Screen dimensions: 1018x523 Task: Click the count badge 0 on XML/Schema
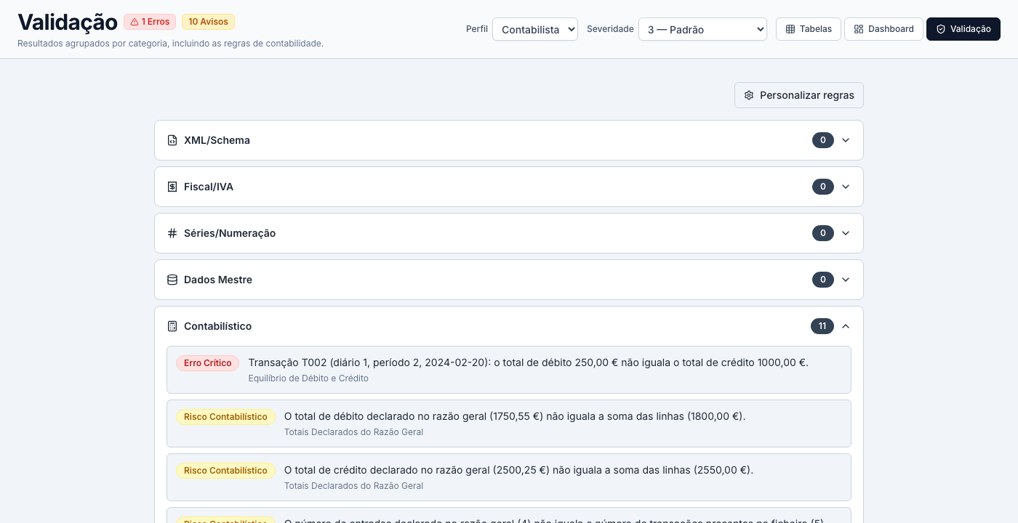[x=823, y=140]
